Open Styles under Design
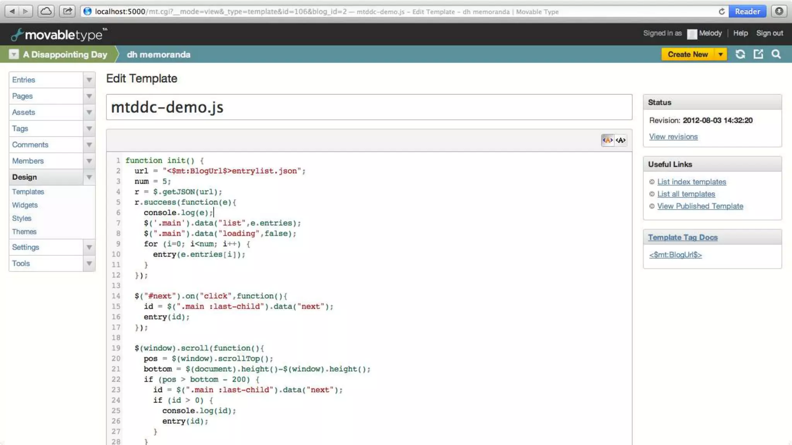 tap(22, 218)
